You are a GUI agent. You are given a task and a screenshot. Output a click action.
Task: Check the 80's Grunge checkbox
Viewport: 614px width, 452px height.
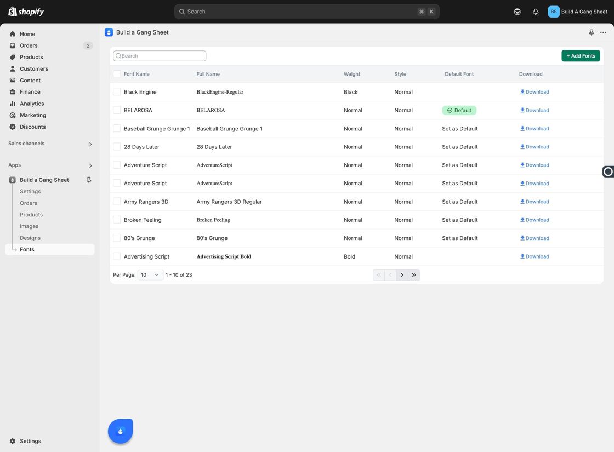pos(117,238)
